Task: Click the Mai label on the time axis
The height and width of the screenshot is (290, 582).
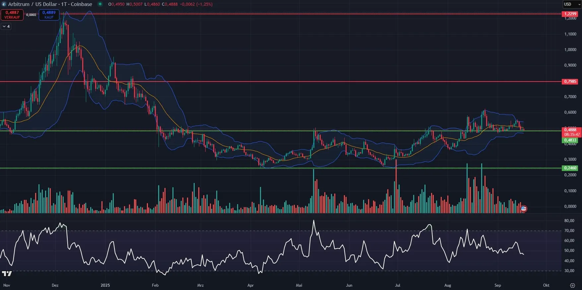Action: pyautogui.click(x=299, y=285)
